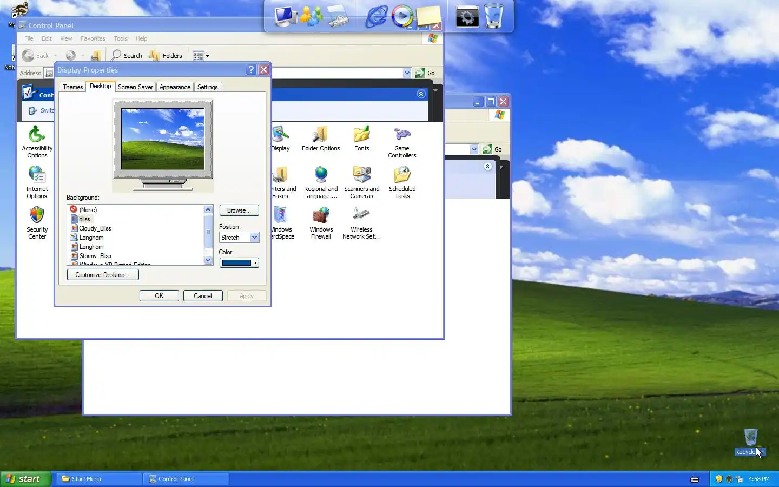Select bliss in the Background list

point(81,219)
